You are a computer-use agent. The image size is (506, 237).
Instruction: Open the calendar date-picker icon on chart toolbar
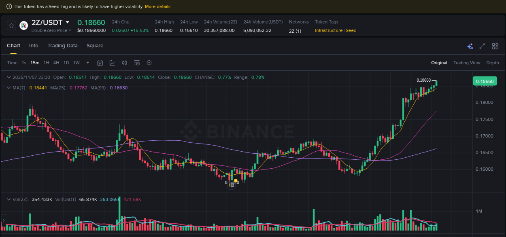click(x=100, y=63)
